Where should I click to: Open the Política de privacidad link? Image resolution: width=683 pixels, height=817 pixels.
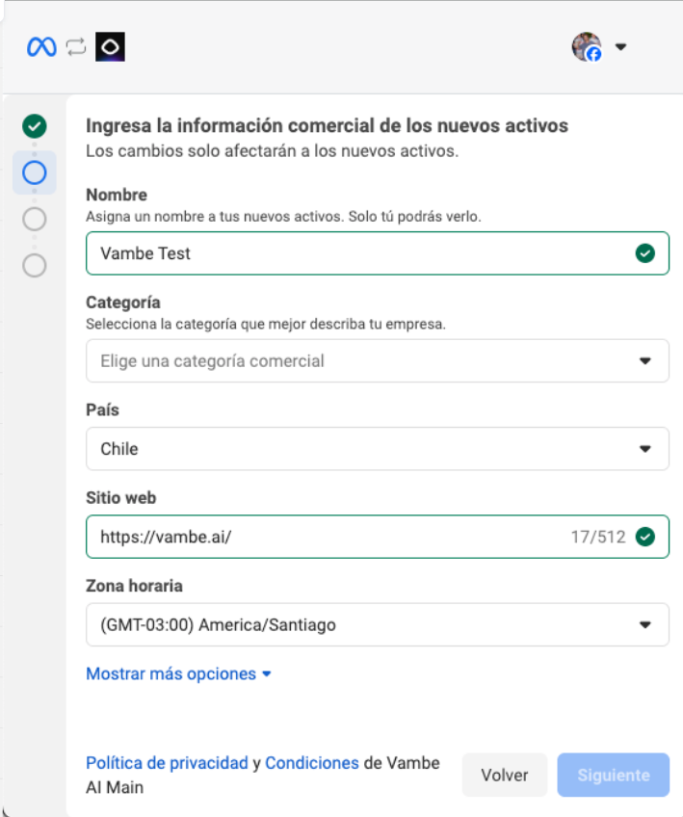[x=167, y=763]
